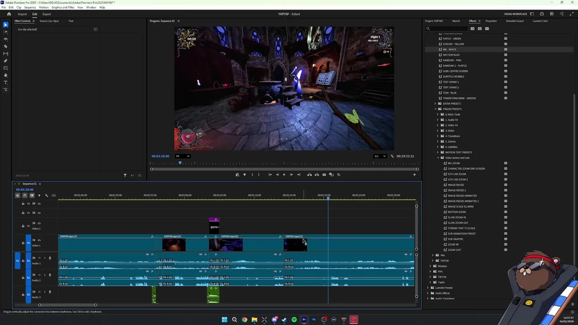
Task: Select the Selection tool arrow
Action: point(5,24)
